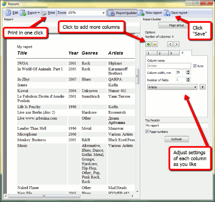Open the Artists field dropdown
The height and width of the screenshot is (202, 215).
point(172,87)
